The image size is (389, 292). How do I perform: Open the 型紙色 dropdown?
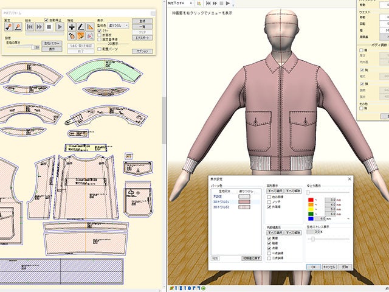[119, 25]
